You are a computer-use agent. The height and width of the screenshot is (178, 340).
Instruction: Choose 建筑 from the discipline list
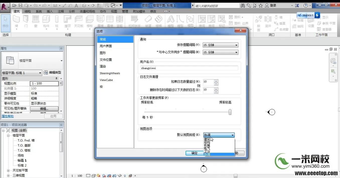[219, 139]
